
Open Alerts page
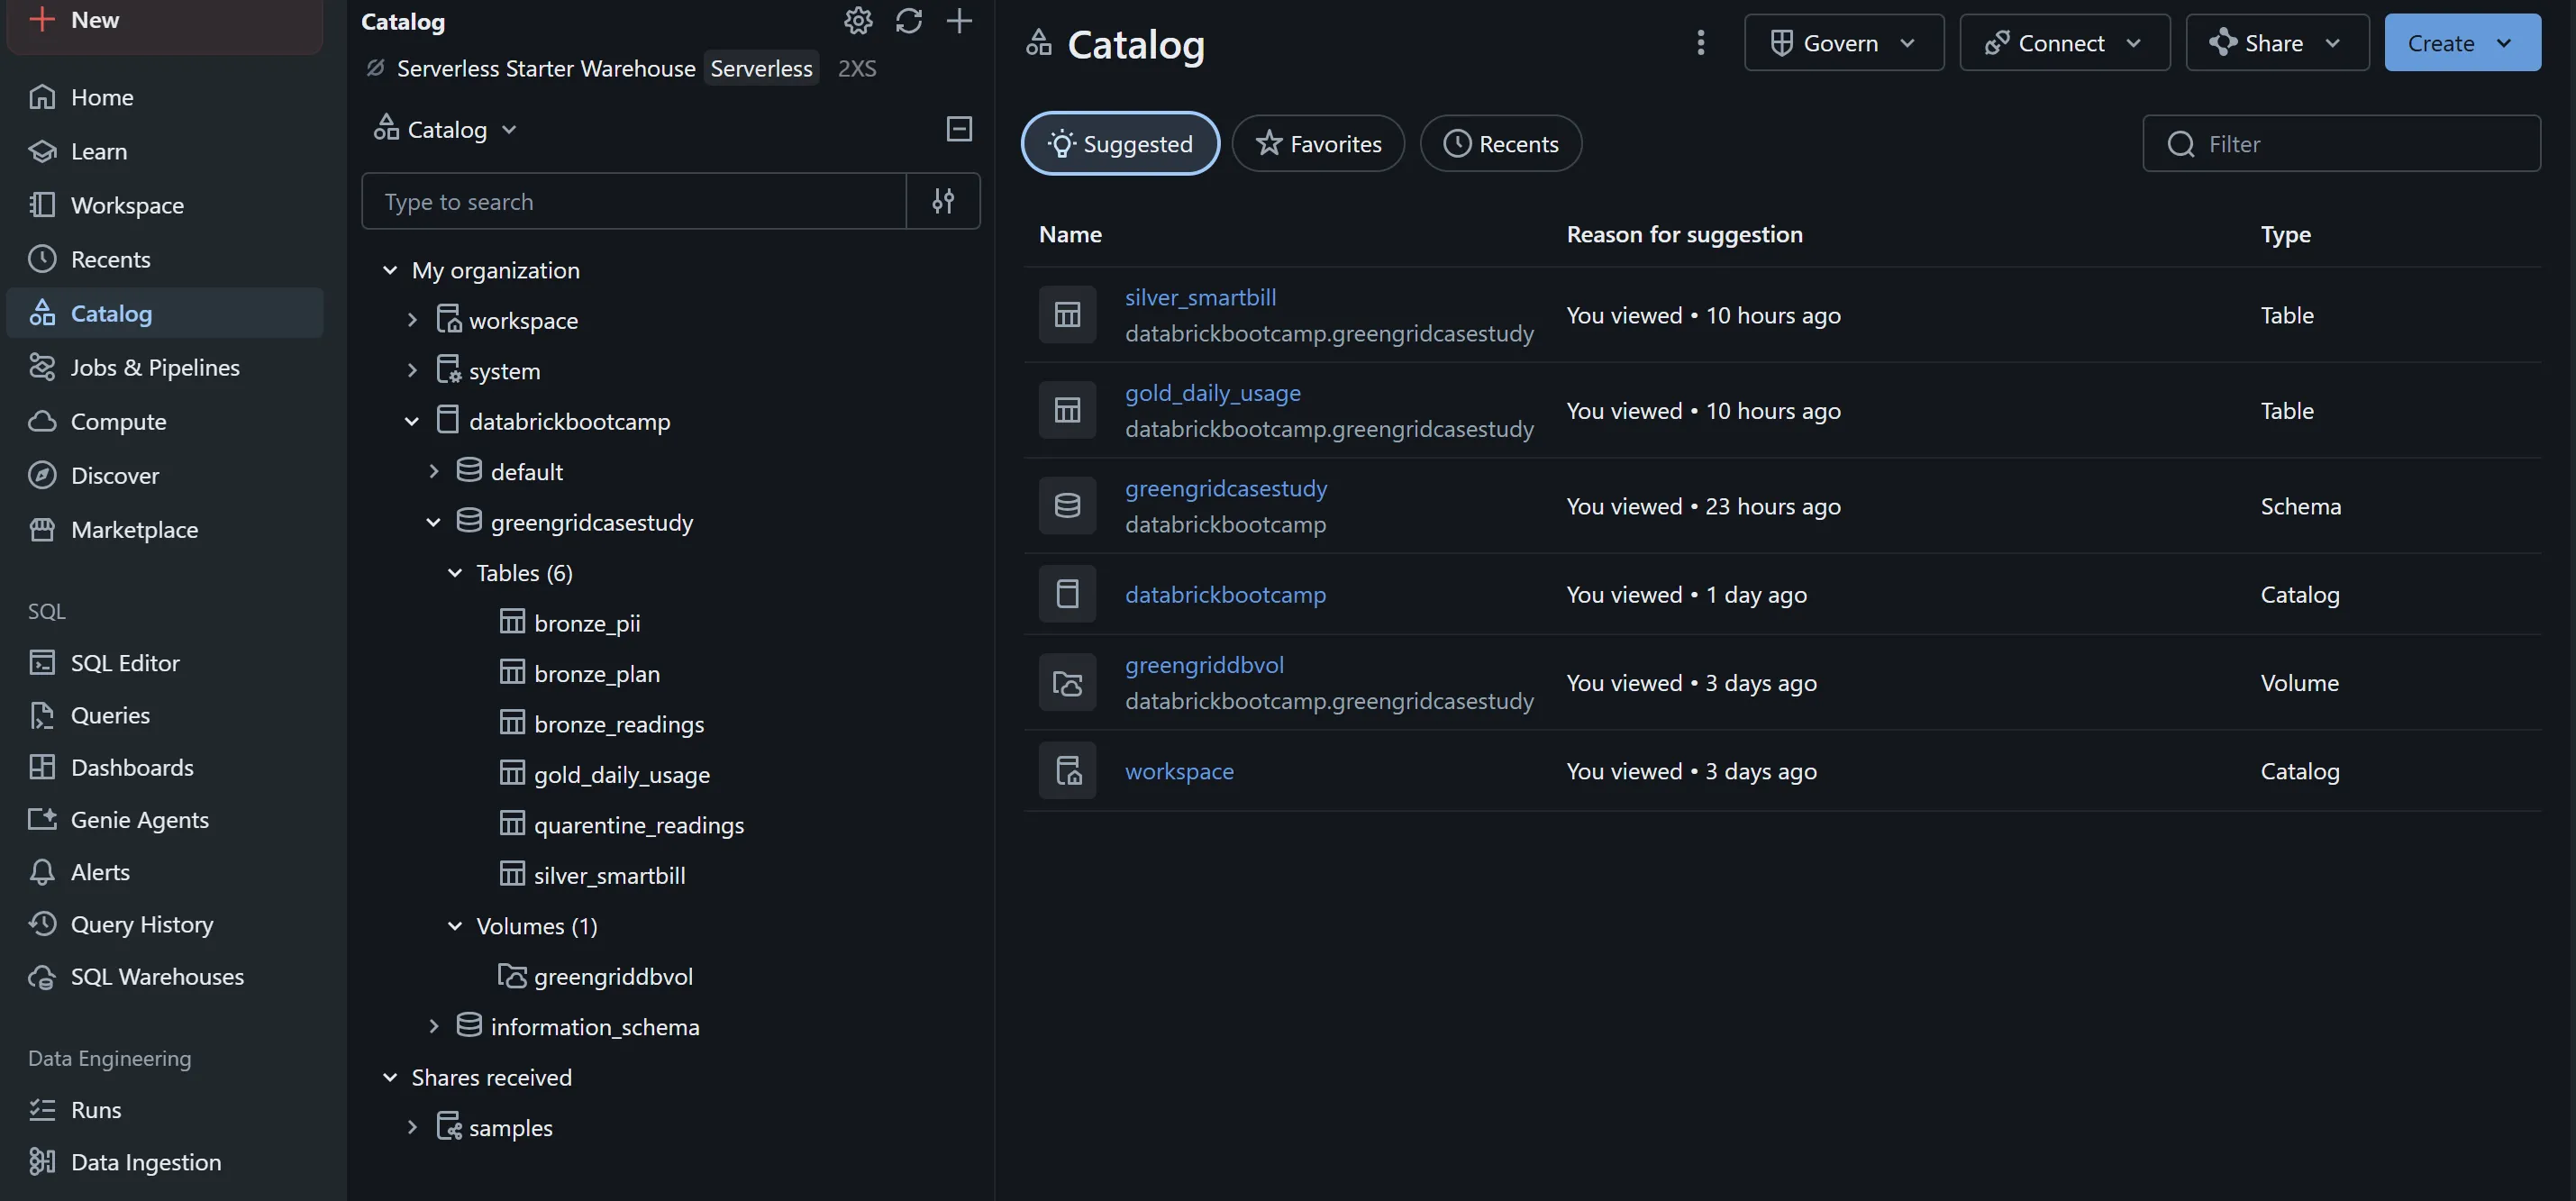(x=165, y=871)
